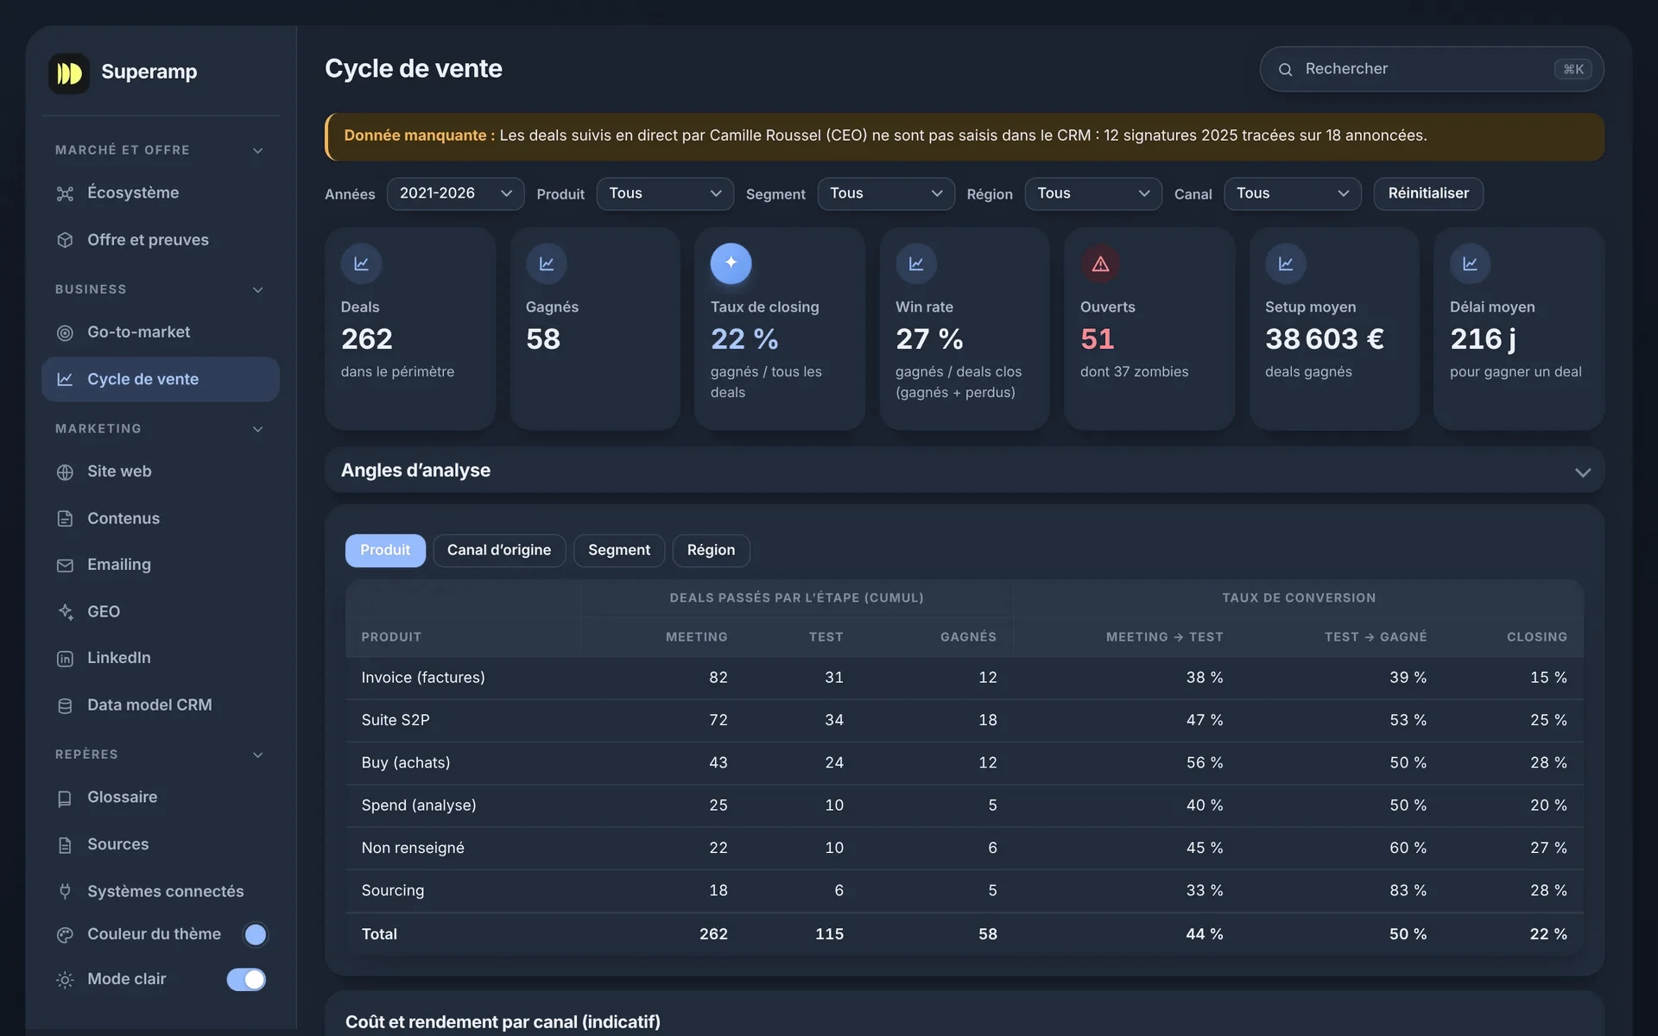Viewport: 1658px width, 1036px height.
Task: Click the Réinitialiser filters button
Action: 1428,193
